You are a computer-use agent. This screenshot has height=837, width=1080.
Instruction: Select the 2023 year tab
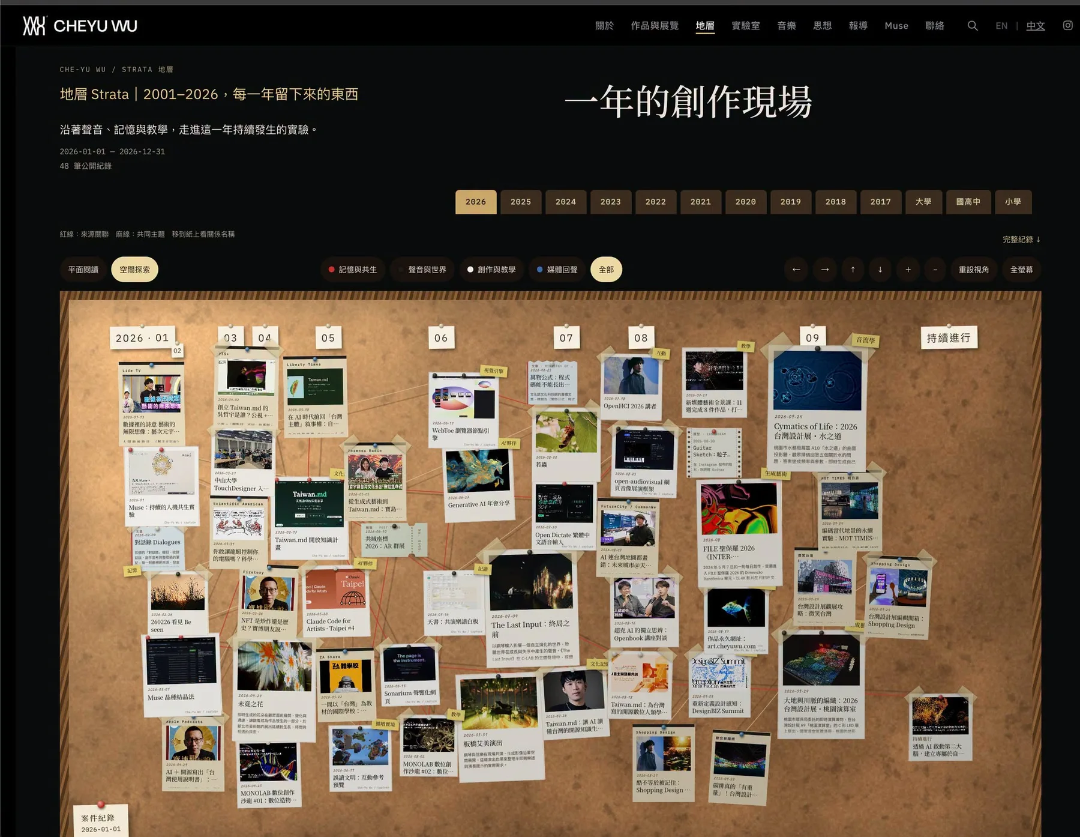click(x=611, y=202)
